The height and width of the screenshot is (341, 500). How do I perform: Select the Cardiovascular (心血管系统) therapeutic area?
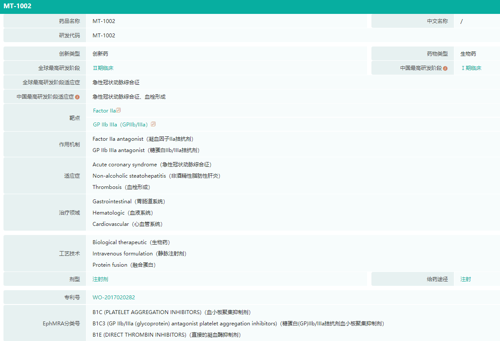127,224
